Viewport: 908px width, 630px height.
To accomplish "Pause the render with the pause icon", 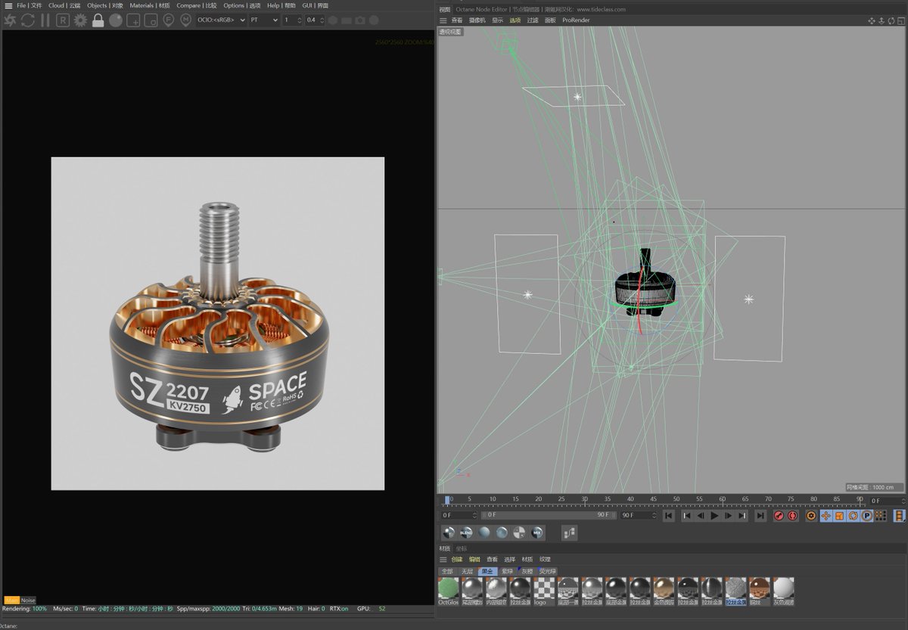I will point(45,20).
